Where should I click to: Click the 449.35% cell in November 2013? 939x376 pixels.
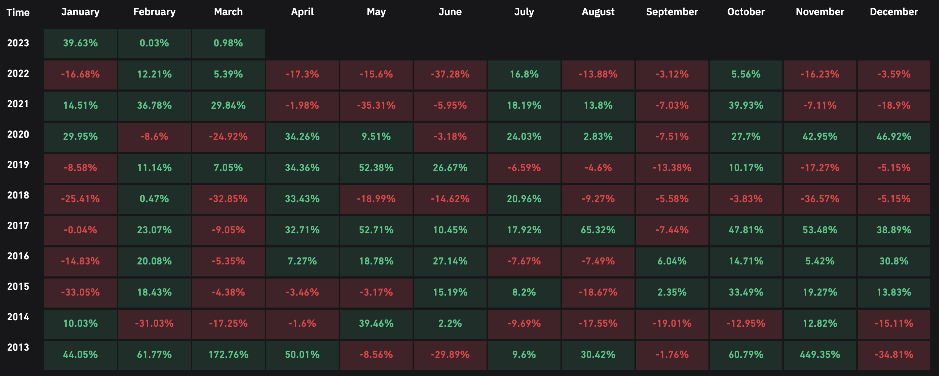coord(820,355)
